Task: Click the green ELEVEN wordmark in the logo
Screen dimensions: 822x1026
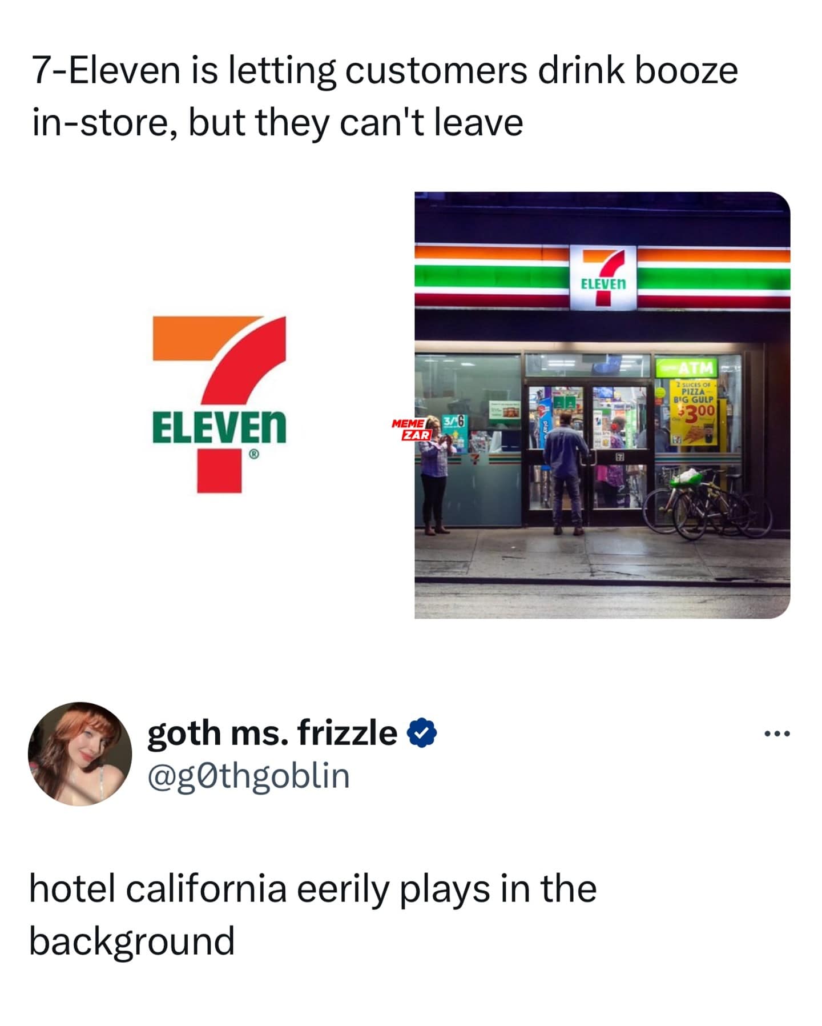Action: tap(219, 426)
